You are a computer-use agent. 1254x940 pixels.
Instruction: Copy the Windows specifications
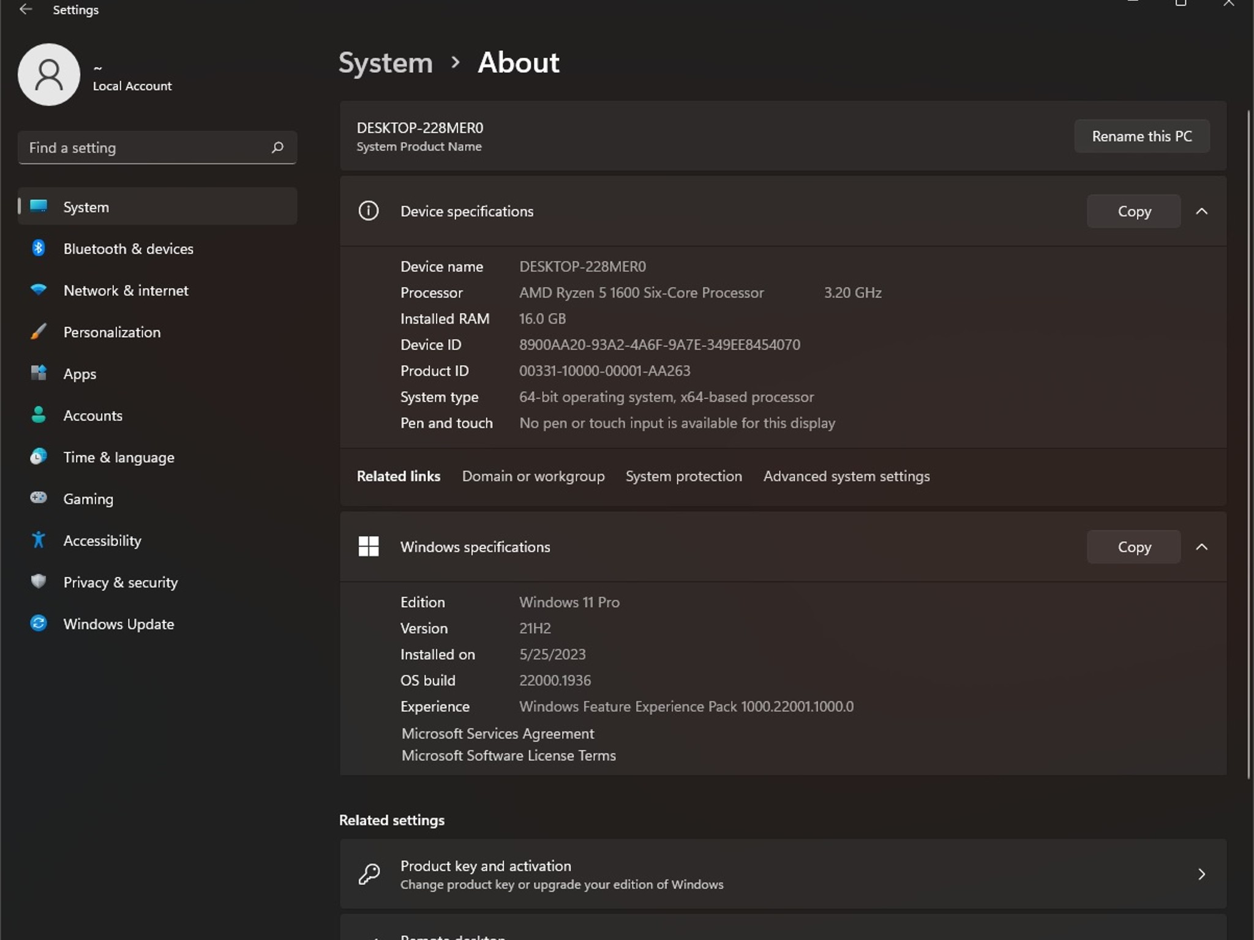pyautogui.click(x=1134, y=546)
